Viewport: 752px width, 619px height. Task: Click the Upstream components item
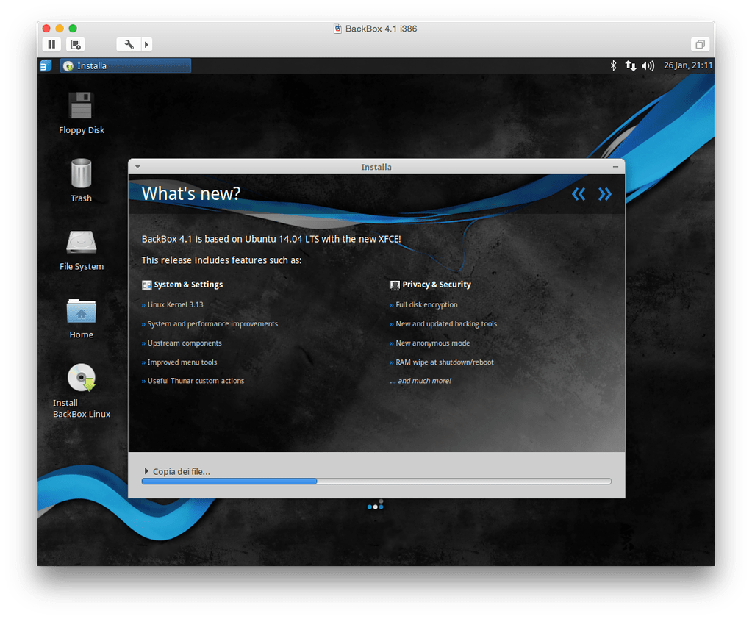pyautogui.click(x=185, y=343)
